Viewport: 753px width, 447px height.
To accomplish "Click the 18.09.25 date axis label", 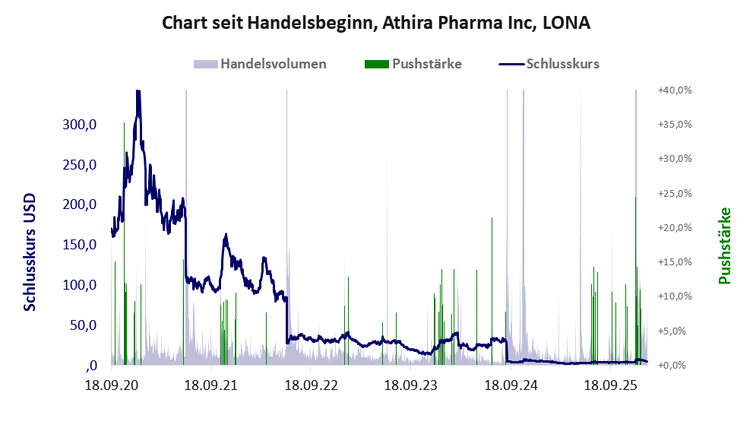I will 611,385.
